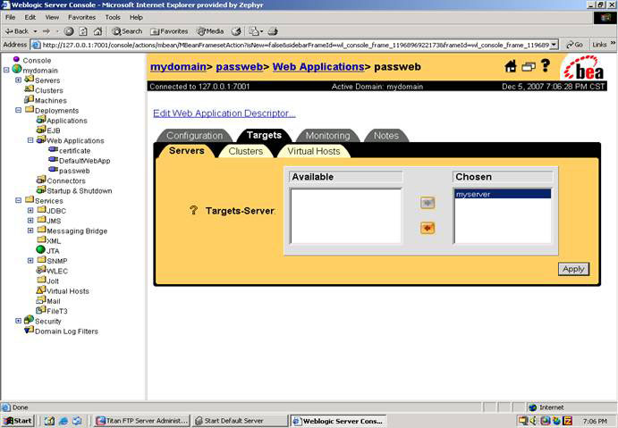618x428 pixels.
Task: Click the Windows Start button
Action: pyautogui.click(x=18, y=421)
